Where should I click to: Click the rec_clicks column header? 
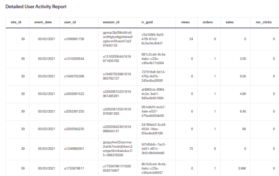[x=263, y=22]
